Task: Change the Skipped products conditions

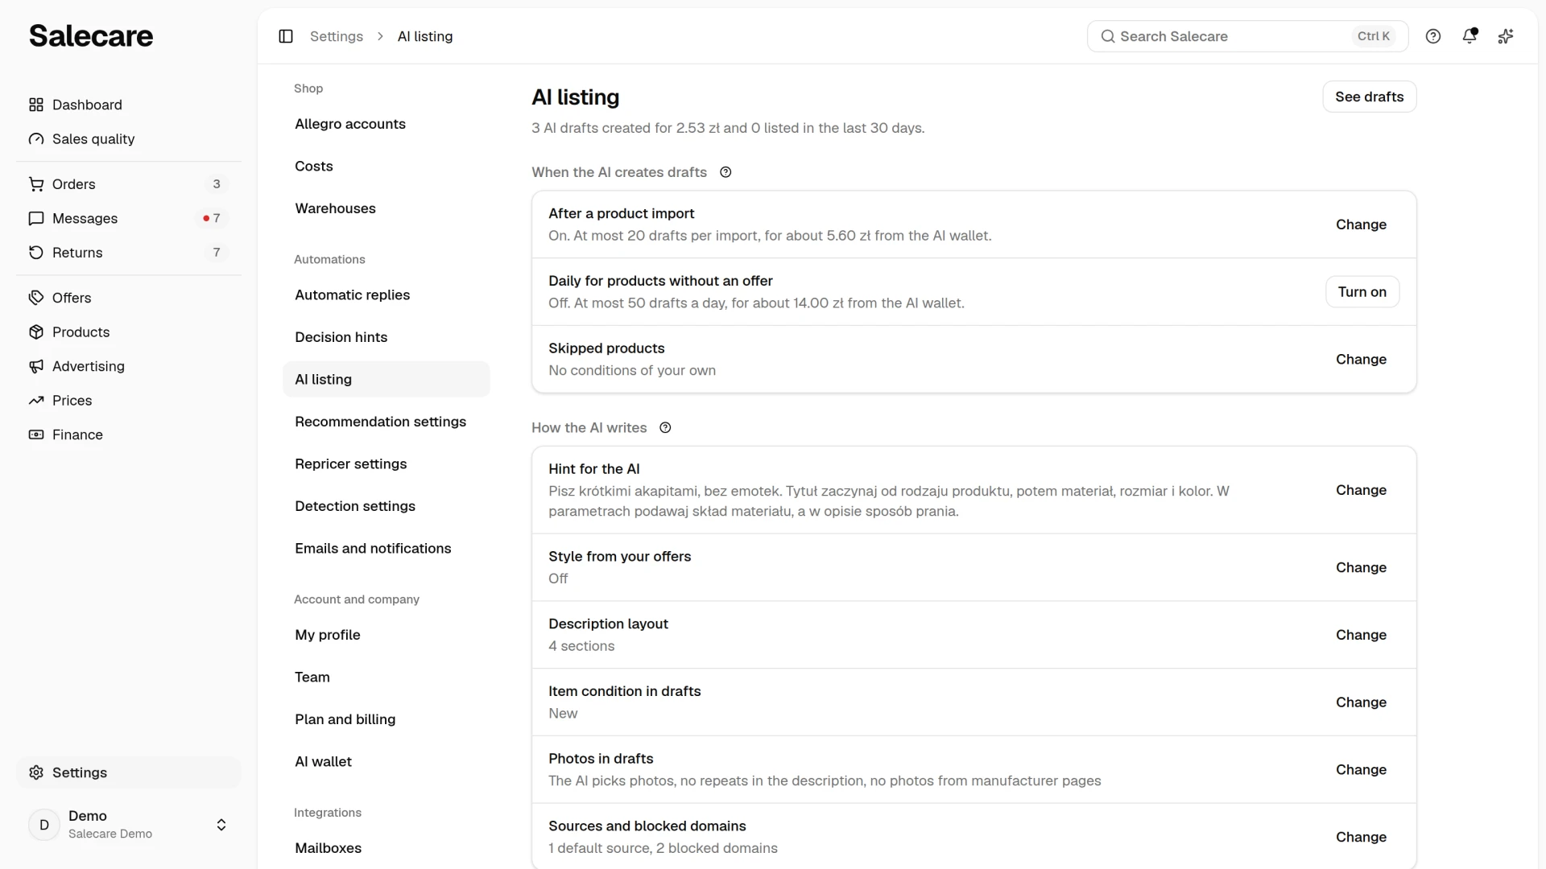Action: click(1361, 360)
